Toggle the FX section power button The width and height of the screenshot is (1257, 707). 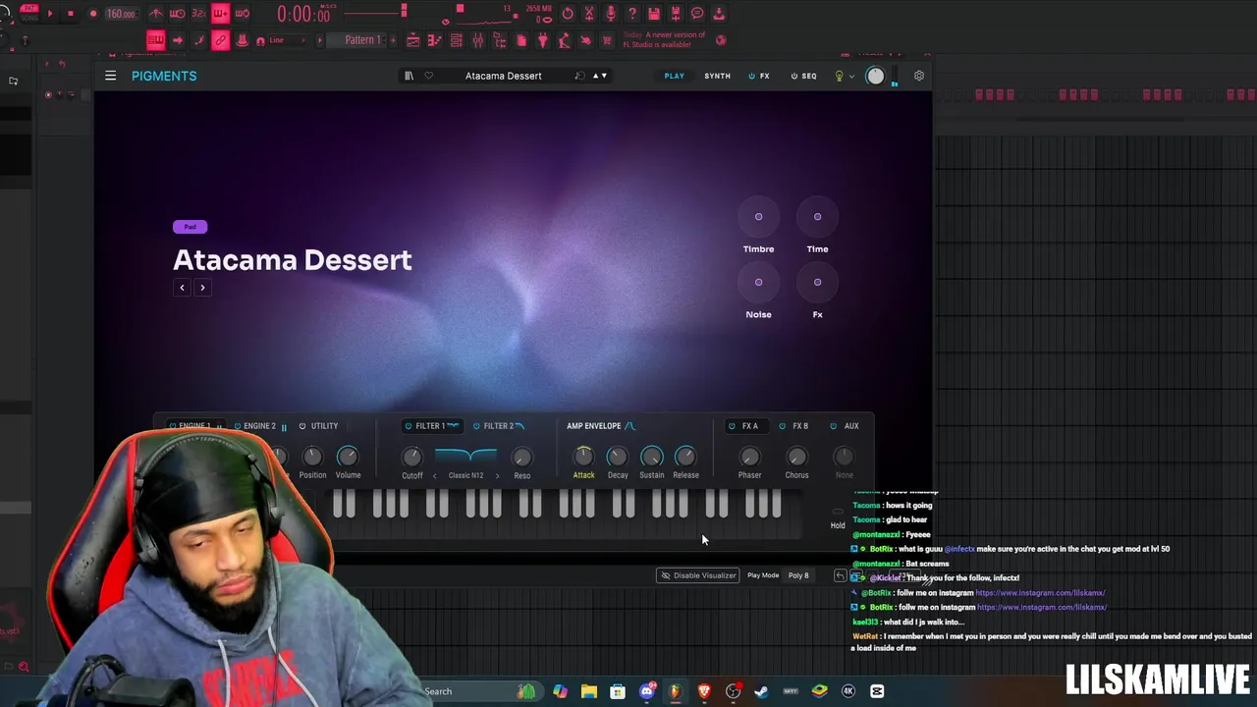(752, 76)
